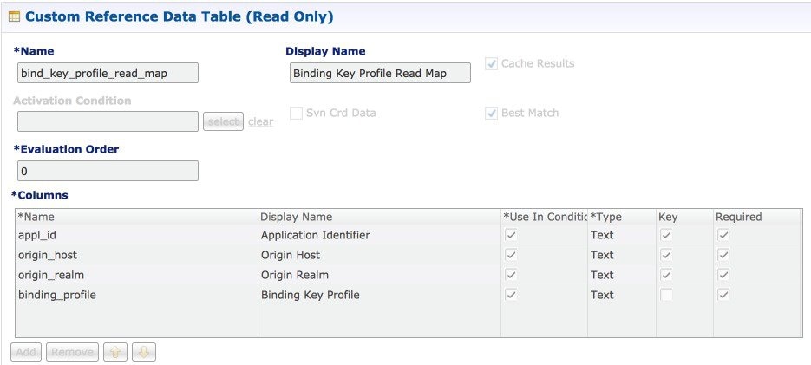The image size is (811, 365).
Task: Click the move column down arrow
Action: coord(144,352)
